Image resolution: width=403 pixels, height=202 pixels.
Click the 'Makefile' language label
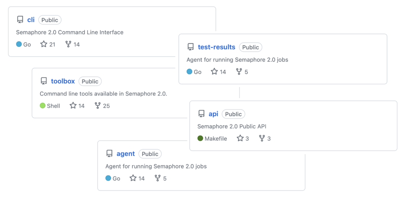[216, 139]
